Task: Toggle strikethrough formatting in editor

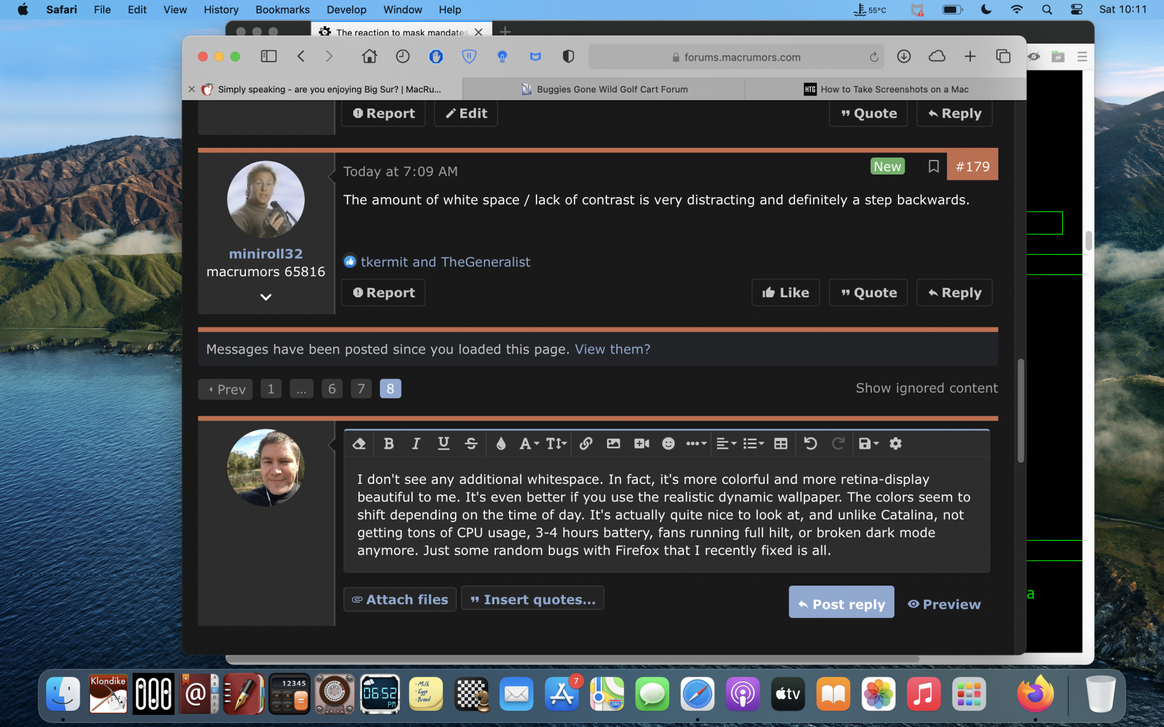Action: pos(471,444)
